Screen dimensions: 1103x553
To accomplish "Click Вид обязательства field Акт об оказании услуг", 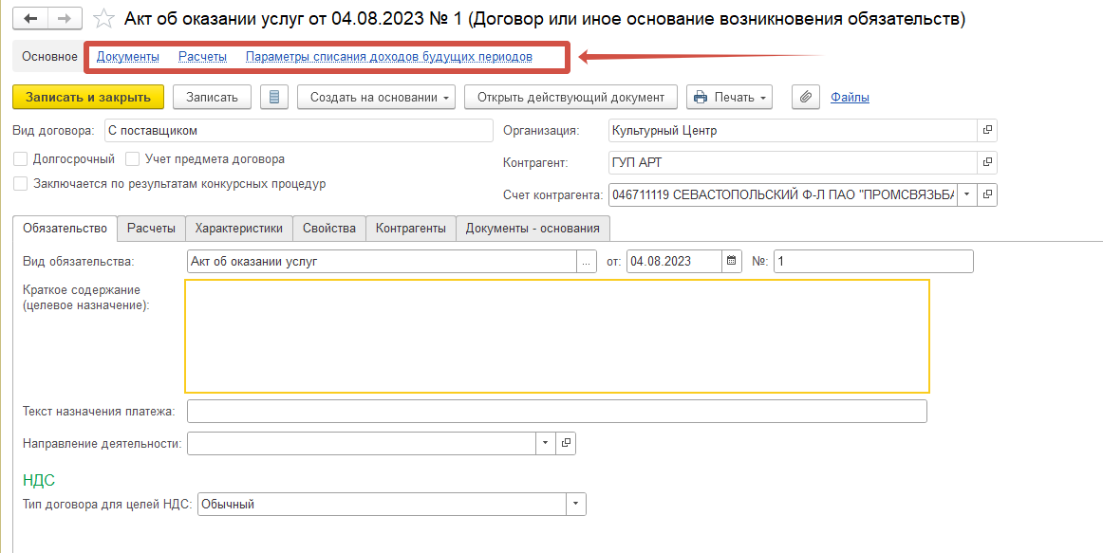I will (x=382, y=261).
